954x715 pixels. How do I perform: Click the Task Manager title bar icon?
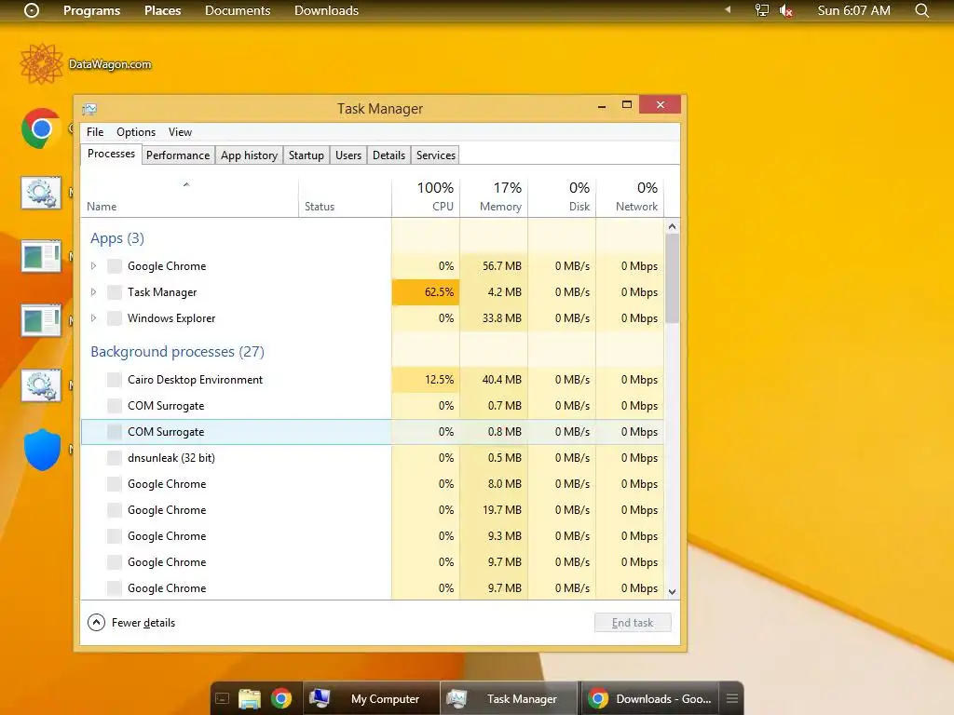[89, 109]
